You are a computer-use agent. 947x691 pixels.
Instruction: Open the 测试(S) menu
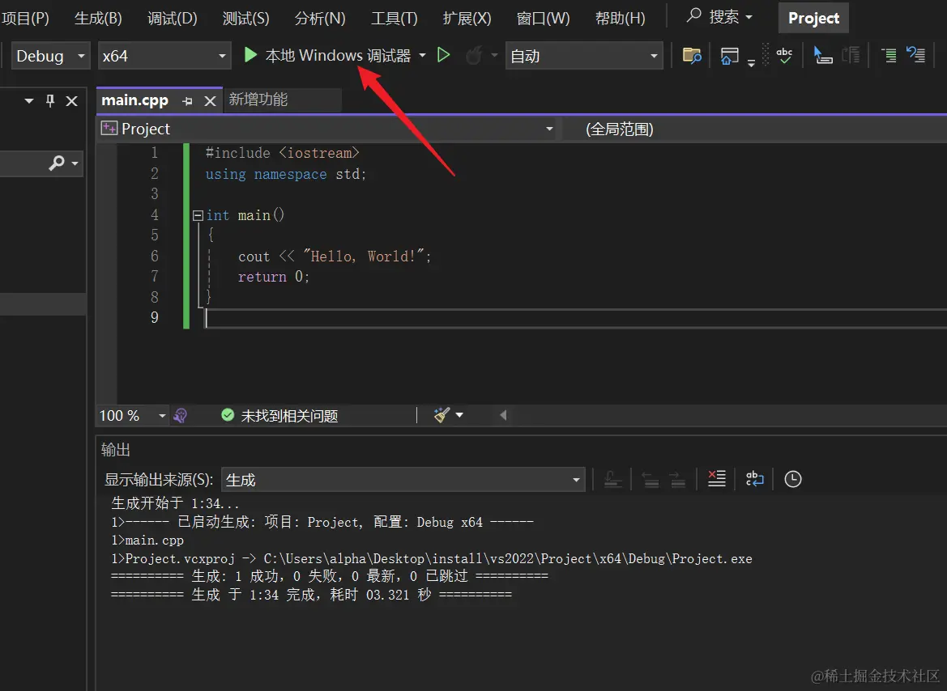click(245, 18)
